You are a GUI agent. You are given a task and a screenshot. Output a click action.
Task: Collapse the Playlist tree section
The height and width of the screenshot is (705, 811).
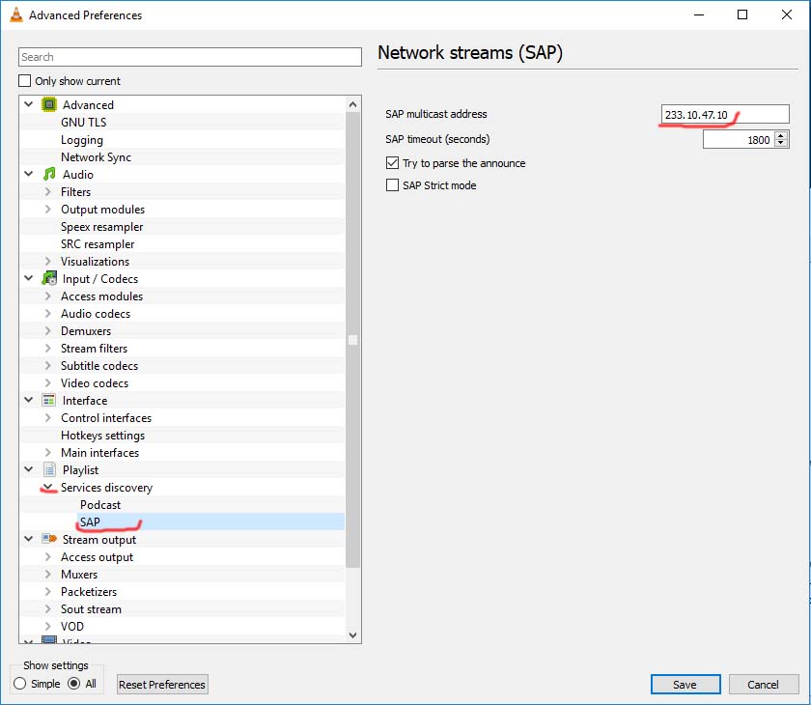pyautogui.click(x=29, y=469)
